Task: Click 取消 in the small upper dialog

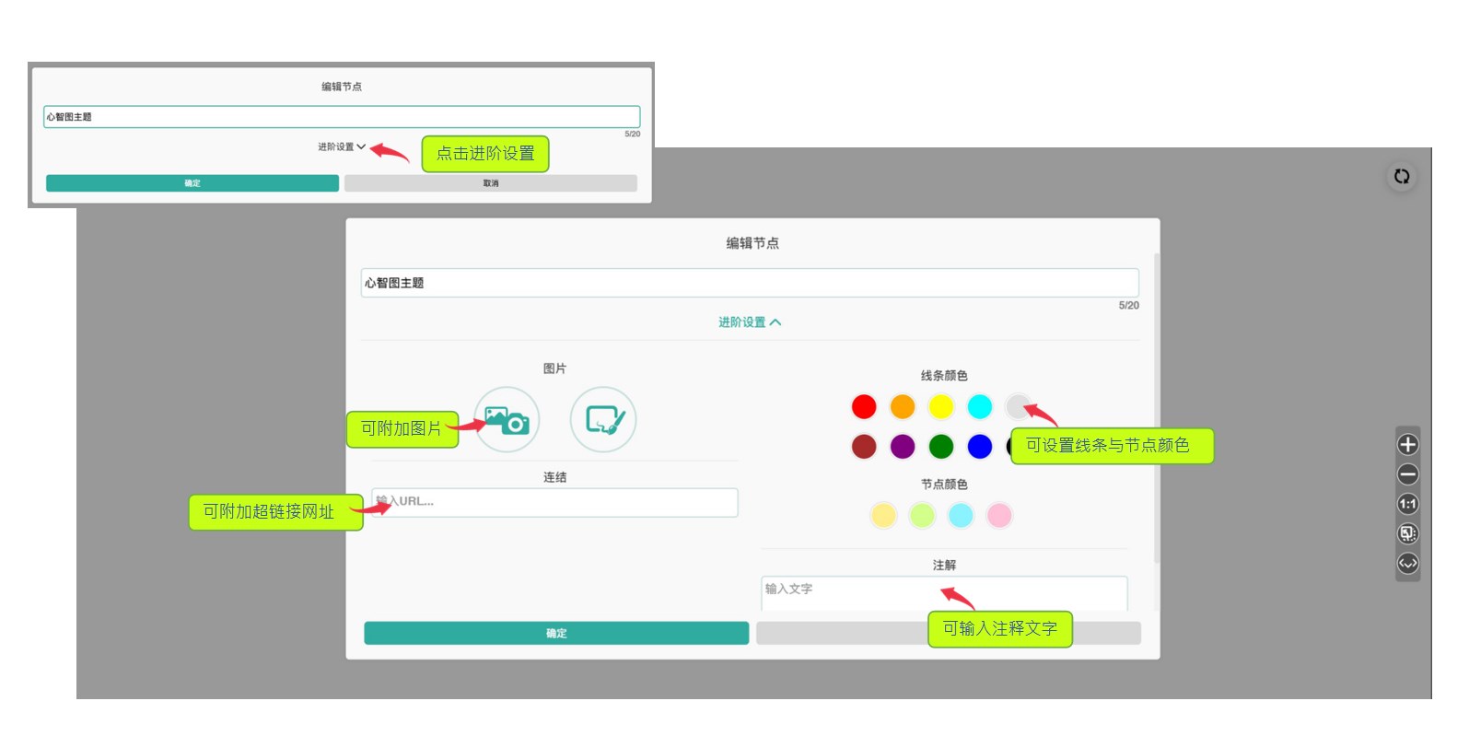Action: click(x=491, y=183)
